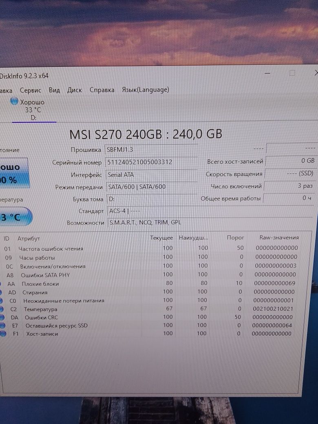318x424 pixels.
Task: Click the blue status dot of row E7
Action: tap(3, 326)
